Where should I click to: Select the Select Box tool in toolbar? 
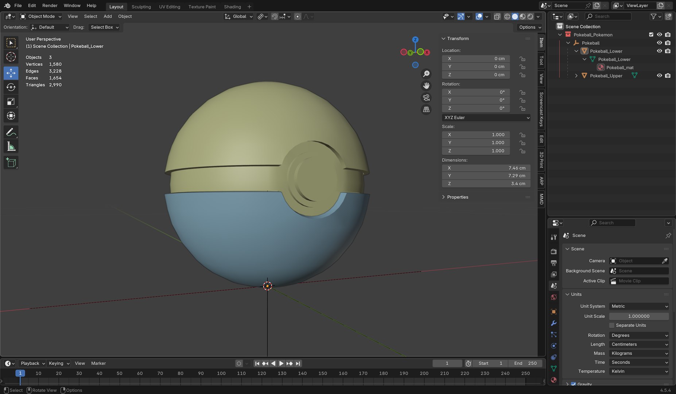(x=11, y=43)
